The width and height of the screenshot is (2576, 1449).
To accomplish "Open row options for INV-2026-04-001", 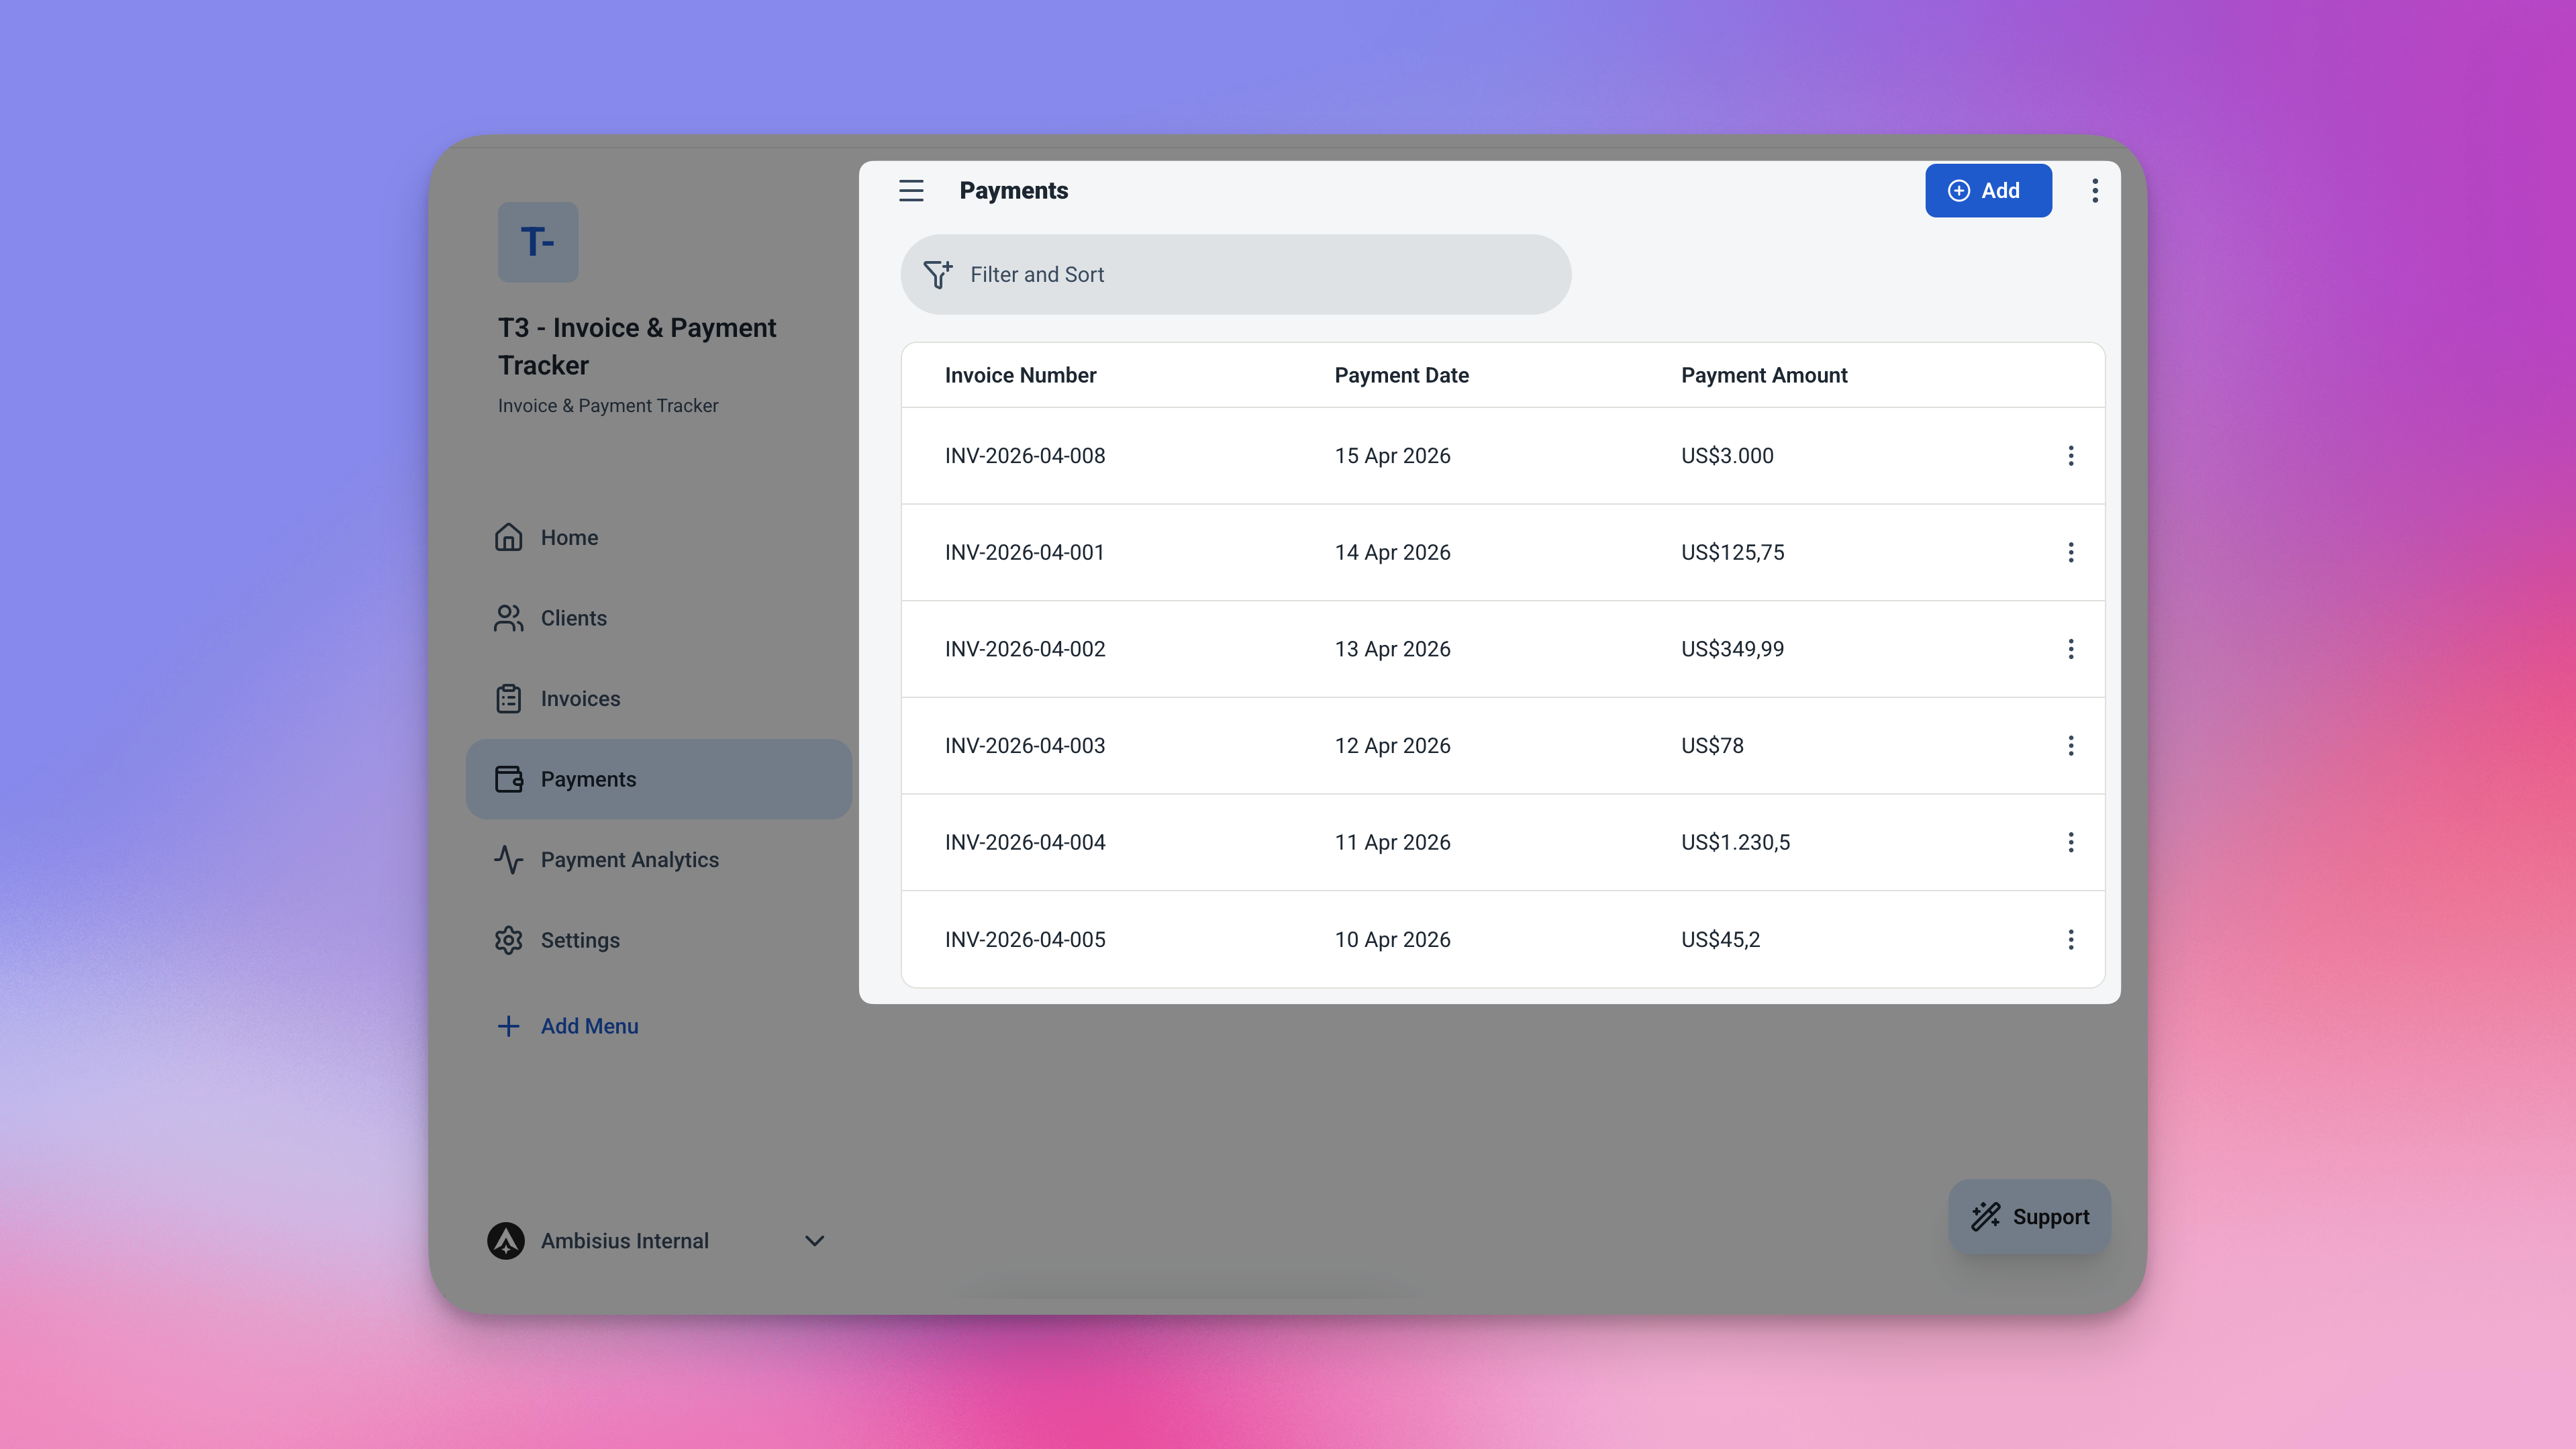I will pos(2070,552).
